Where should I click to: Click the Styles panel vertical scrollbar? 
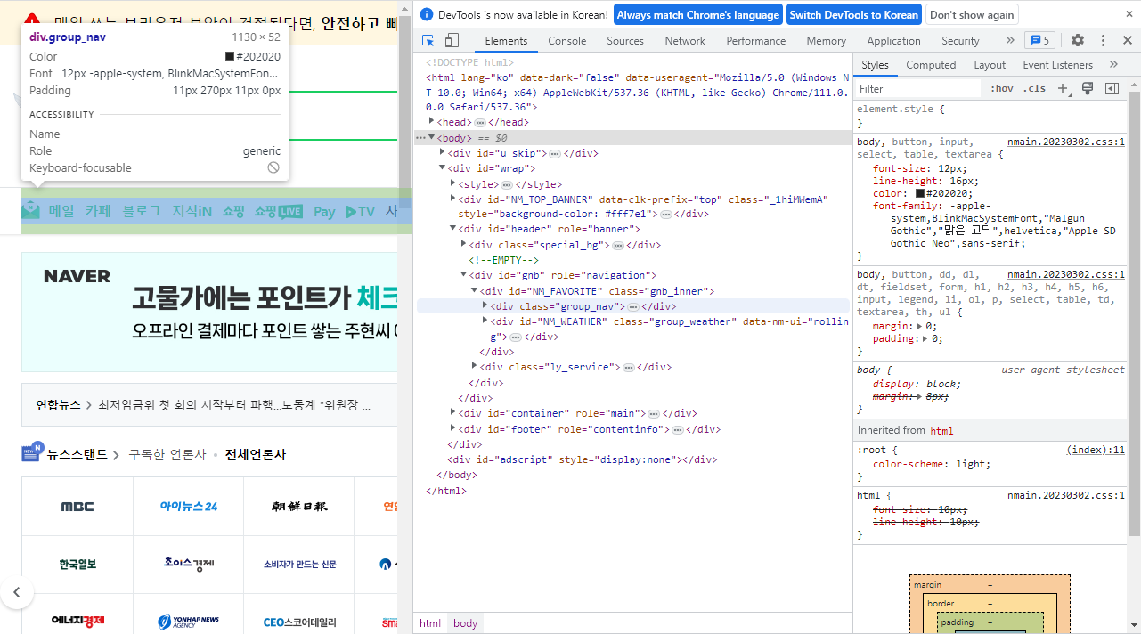tap(1133, 312)
